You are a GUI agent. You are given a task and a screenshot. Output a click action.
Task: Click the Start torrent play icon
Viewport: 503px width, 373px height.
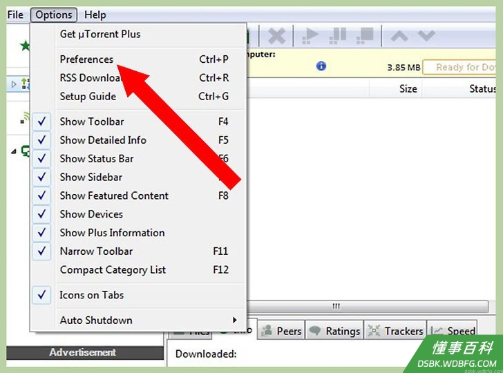click(x=310, y=36)
